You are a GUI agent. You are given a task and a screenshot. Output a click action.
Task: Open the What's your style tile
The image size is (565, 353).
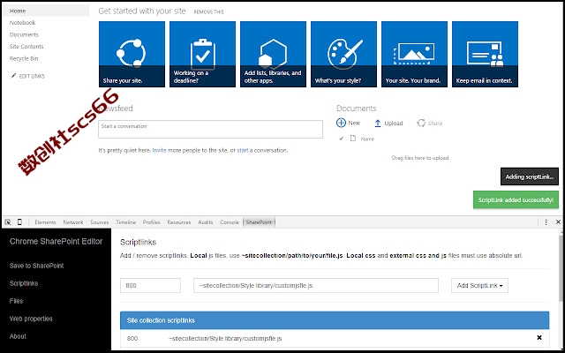[343, 54]
